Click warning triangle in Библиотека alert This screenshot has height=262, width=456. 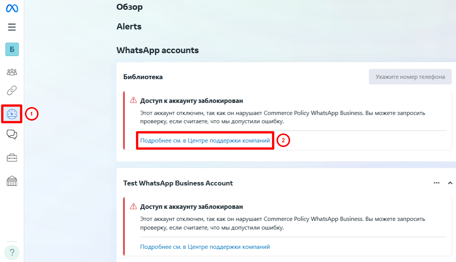click(x=133, y=100)
